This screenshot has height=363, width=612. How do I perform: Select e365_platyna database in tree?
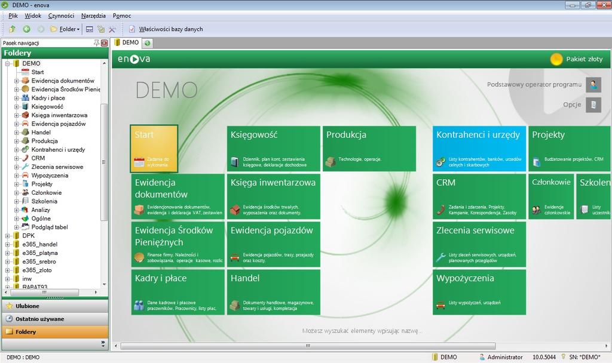tap(40, 253)
